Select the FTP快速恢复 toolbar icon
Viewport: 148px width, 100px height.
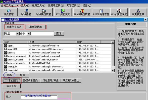click(63, 12)
